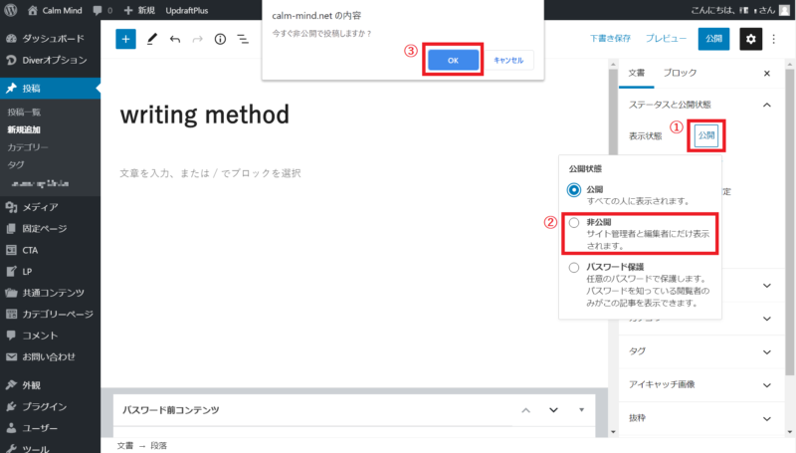Open Diverオプション menu item
This screenshot has width=796, height=453.
coord(51,60)
